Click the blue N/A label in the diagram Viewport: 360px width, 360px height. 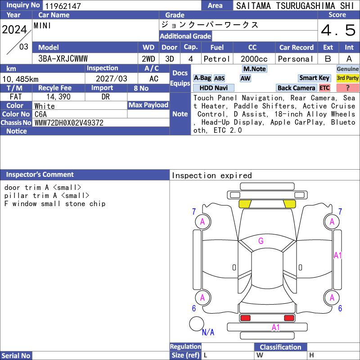tap(208, 332)
